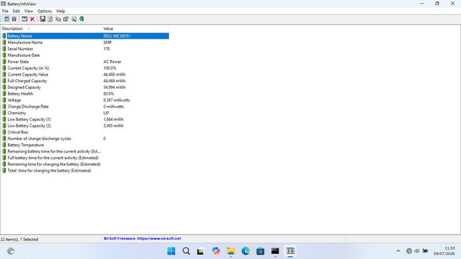Click the Save selected items floppy icon
The width and height of the screenshot is (461, 259).
coord(42,19)
